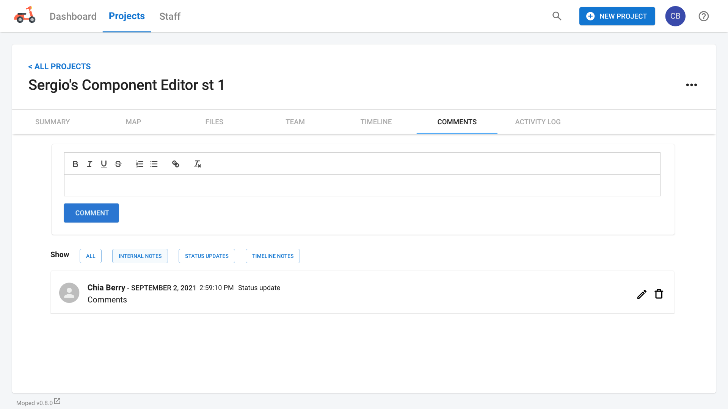
Task: Submit with the COMMENT button
Action: click(x=91, y=213)
